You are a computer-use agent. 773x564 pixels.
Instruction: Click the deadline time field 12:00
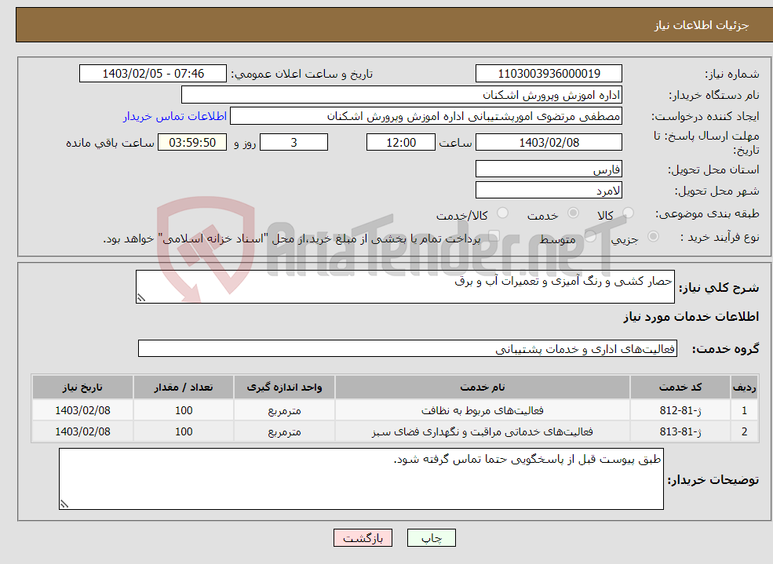pos(401,142)
